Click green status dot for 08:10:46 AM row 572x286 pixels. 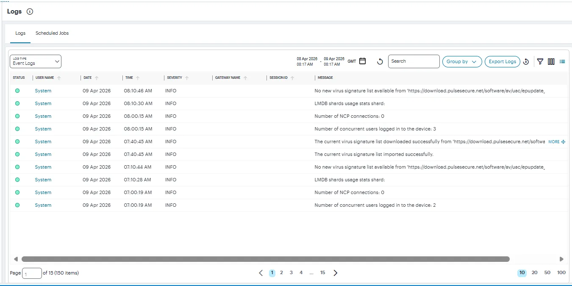pyautogui.click(x=17, y=91)
